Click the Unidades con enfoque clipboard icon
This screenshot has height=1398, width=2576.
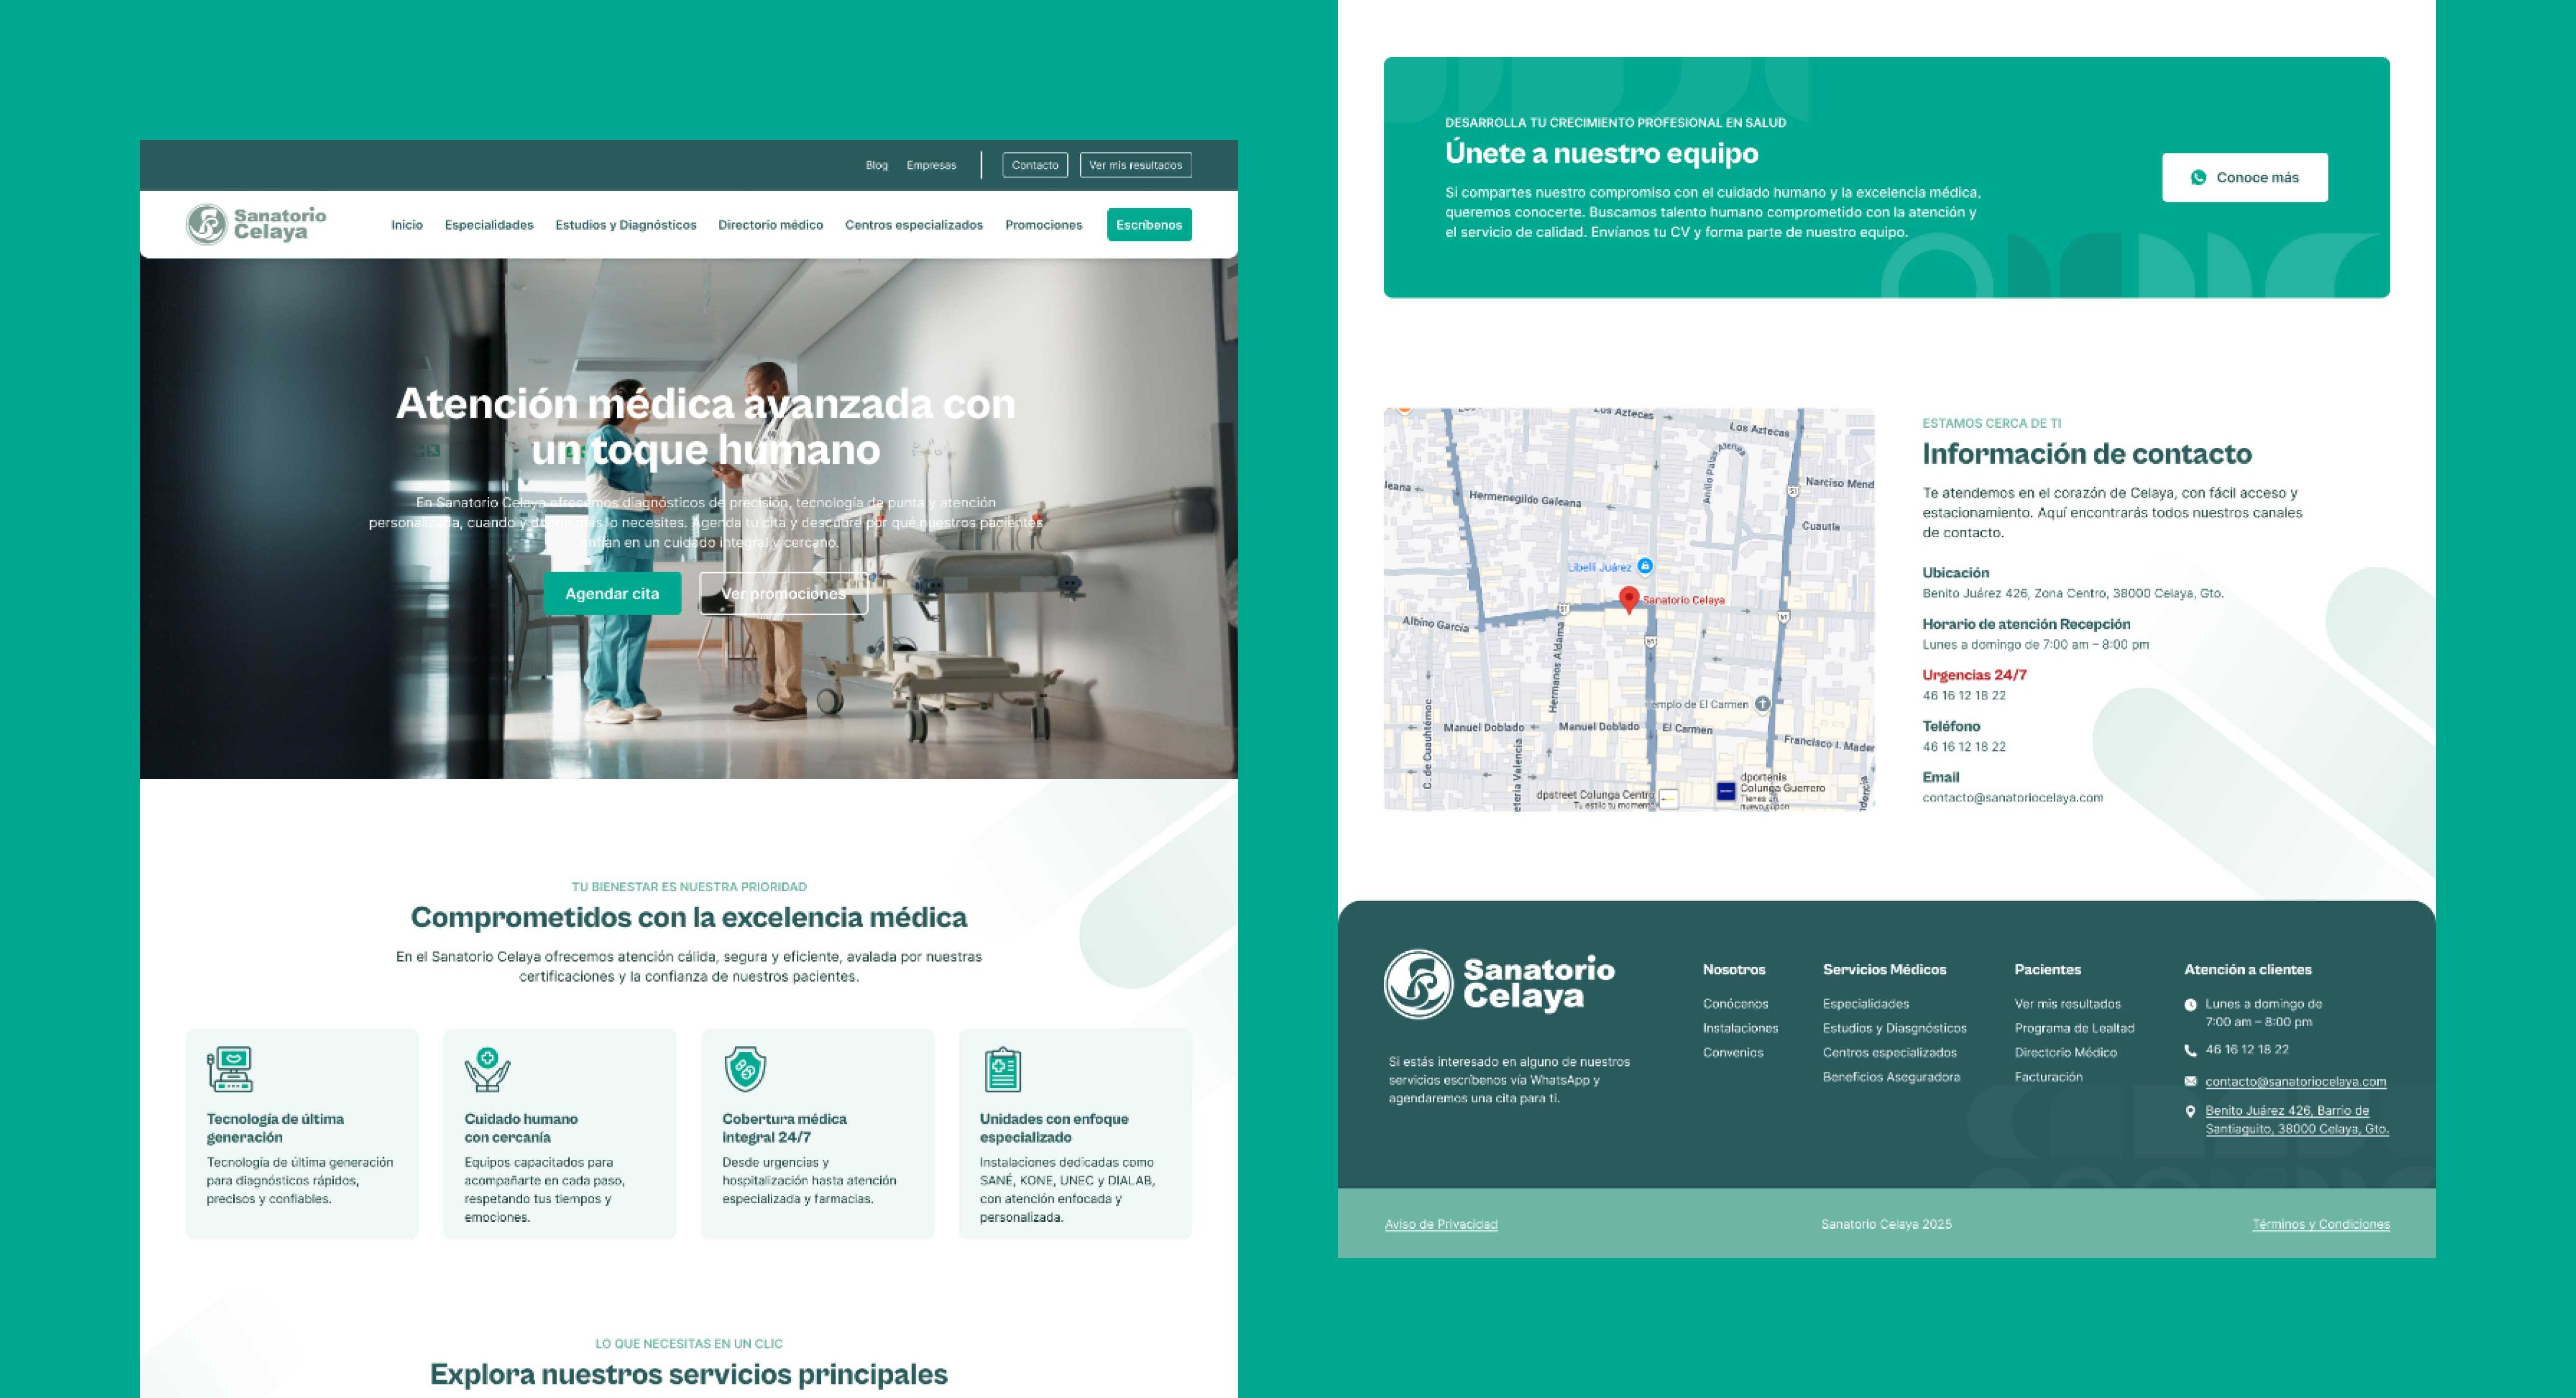[1002, 1069]
